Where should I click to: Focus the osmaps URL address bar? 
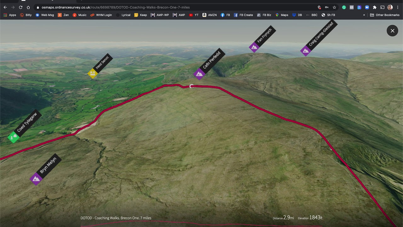tap(176, 7)
